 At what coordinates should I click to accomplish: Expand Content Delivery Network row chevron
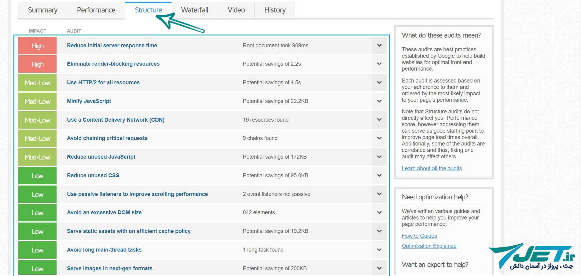379,120
